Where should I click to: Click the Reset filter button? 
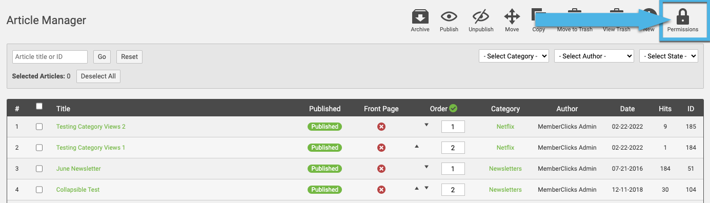[x=129, y=57]
